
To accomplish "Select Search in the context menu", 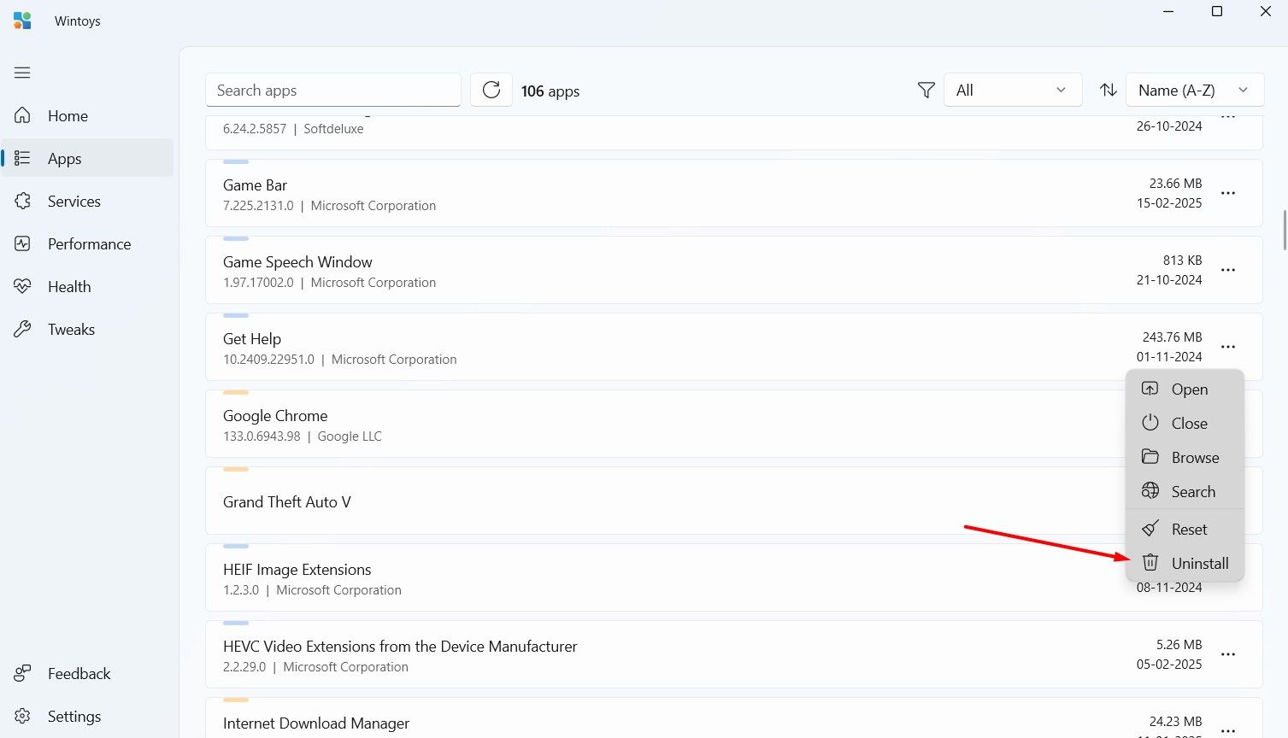I will [1185, 491].
